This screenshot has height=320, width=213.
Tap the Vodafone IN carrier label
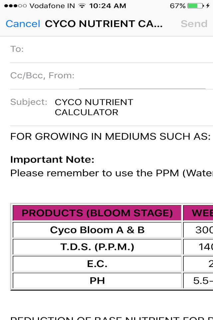tap(52, 6)
